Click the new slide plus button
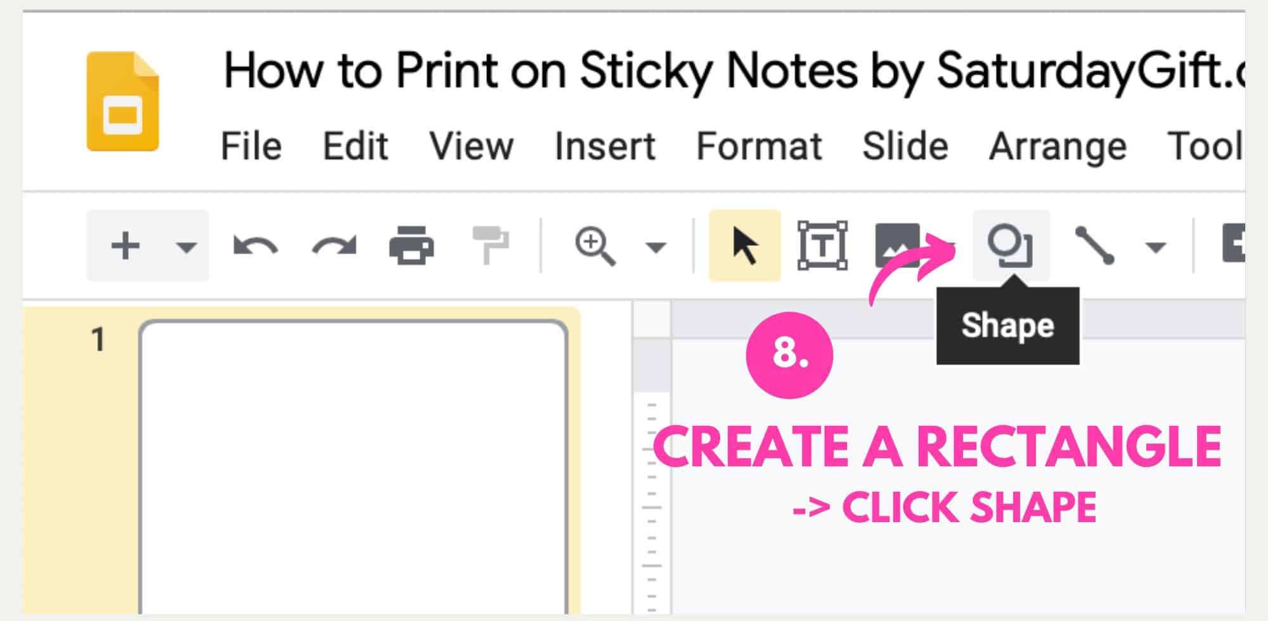1268x621 pixels. pos(125,247)
